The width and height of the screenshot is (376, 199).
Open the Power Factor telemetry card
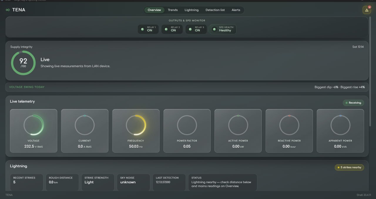click(x=187, y=131)
